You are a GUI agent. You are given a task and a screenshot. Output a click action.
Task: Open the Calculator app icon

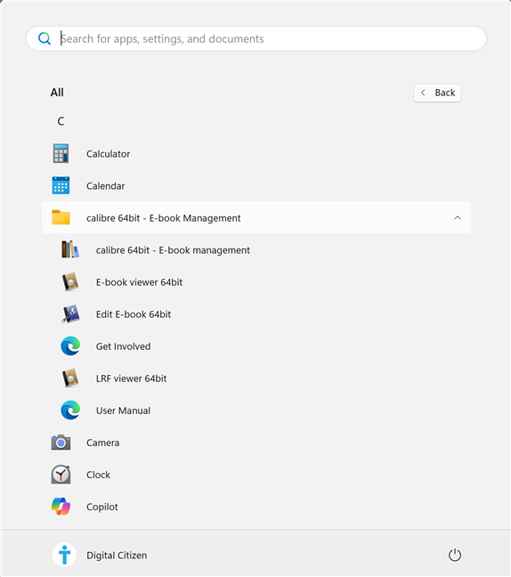coord(61,153)
